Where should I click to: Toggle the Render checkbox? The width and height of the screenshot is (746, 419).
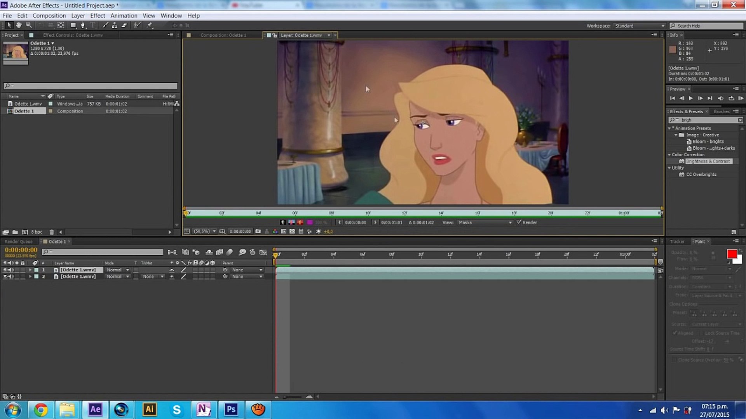pos(519,222)
